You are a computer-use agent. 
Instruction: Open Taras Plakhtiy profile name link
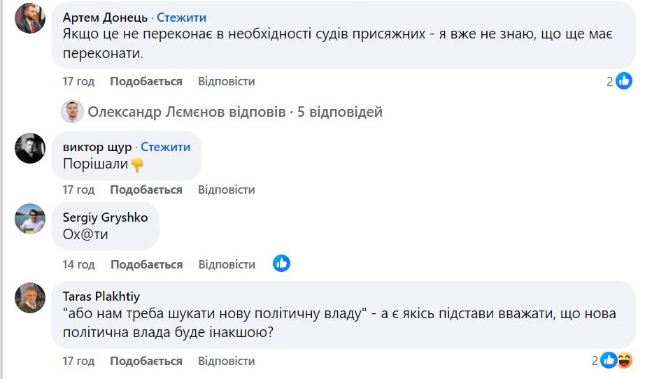coord(101,296)
